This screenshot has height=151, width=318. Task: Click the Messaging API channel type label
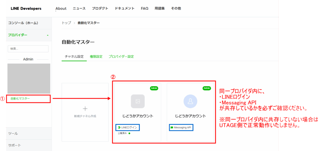pos(183,127)
